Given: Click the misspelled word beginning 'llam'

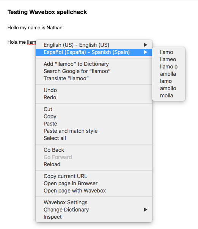Looking at the screenshot, I should click(x=31, y=42).
